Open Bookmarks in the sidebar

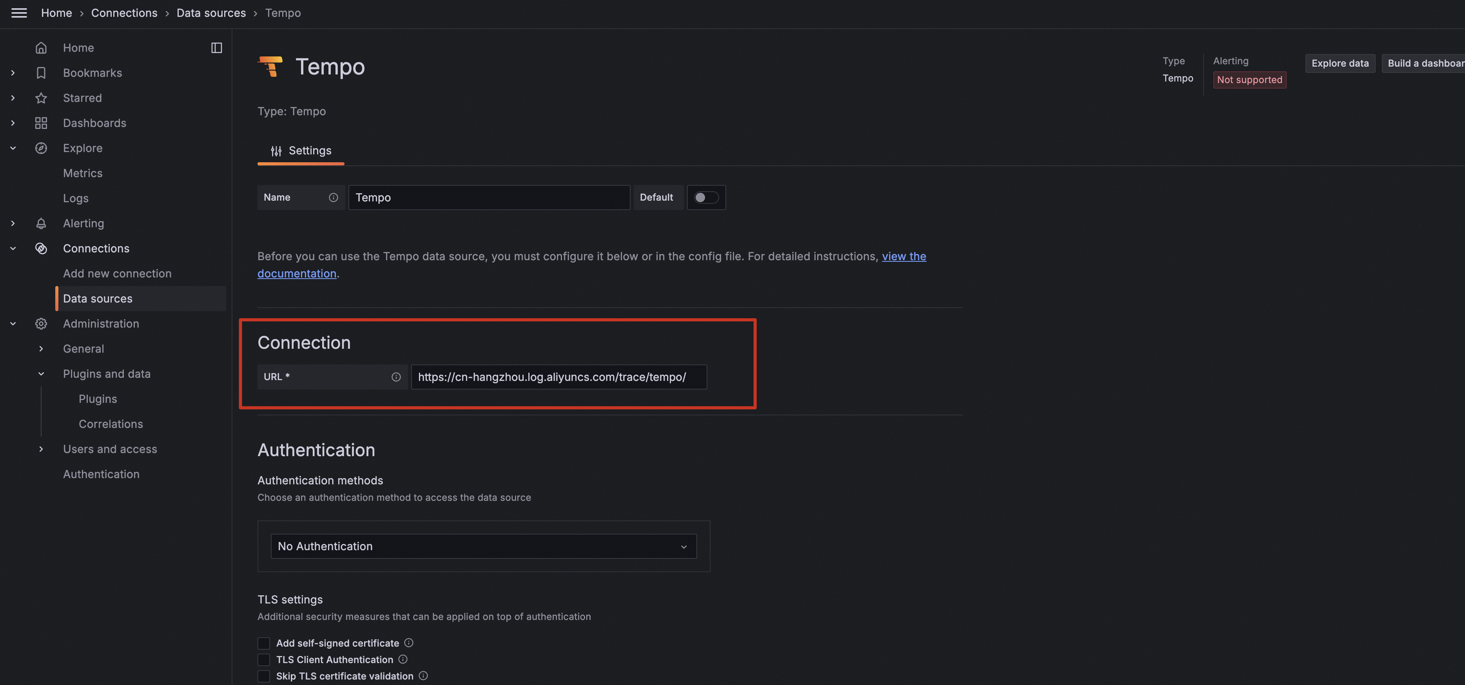[x=93, y=73]
